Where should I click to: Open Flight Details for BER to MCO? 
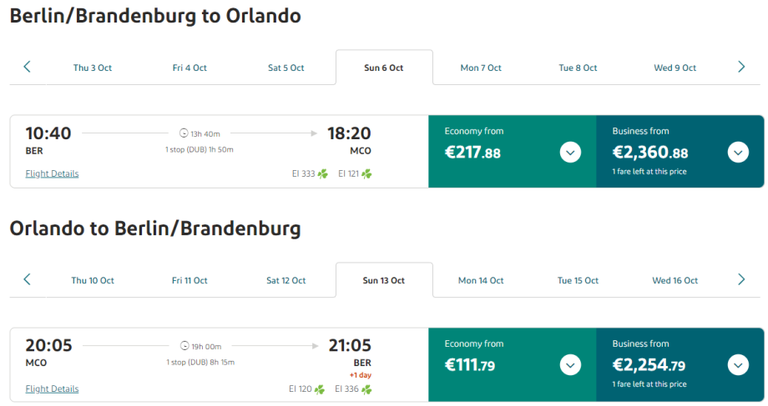point(52,174)
